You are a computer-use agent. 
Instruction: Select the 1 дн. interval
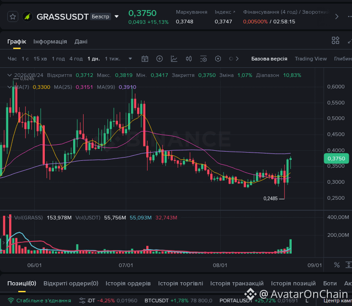[x=93, y=59]
